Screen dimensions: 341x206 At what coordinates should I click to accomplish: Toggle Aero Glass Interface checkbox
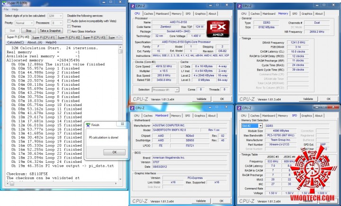pyautogui.click(x=69, y=31)
